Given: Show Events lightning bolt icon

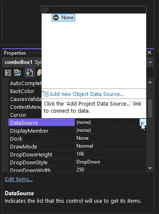Looking at the screenshot, I should pyautogui.click(x=39, y=73).
